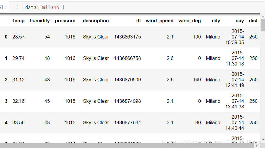Click temp value 33.59
The width and height of the screenshot is (265, 148).
pyautogui.click(x=19, y=123)
